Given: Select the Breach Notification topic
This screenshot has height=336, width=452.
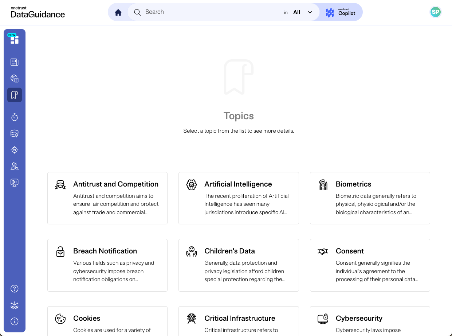Looking at the screenshot, I should tap(107, 265).
